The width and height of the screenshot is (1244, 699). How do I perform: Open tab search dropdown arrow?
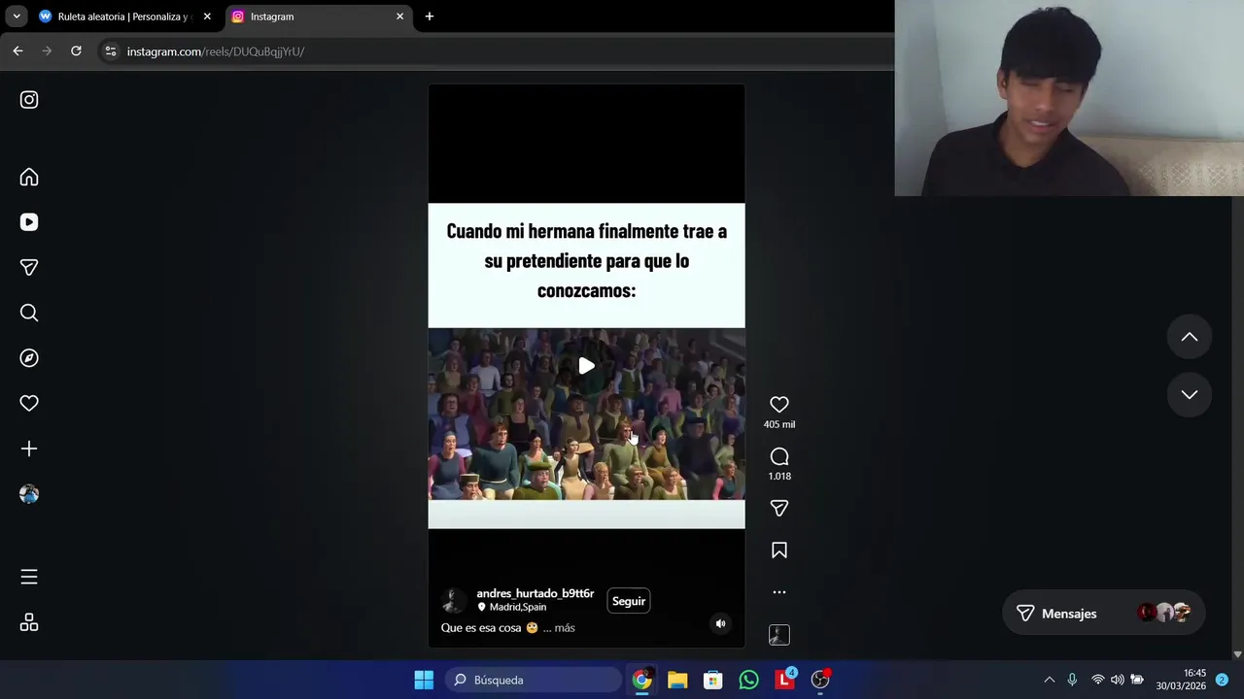click(x=17, y=17)
